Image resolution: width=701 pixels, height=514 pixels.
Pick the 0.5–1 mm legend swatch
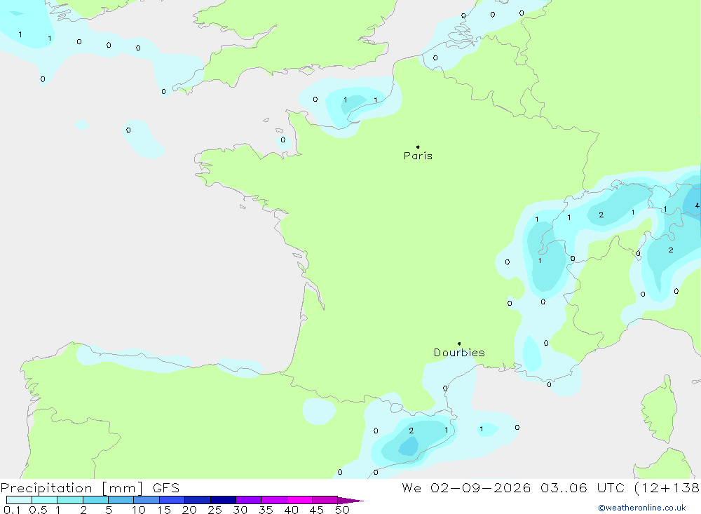(x=45, y=500)
